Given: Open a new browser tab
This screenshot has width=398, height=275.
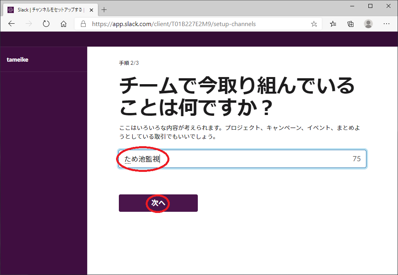Looking at the screenshot, I should (104, 10).
